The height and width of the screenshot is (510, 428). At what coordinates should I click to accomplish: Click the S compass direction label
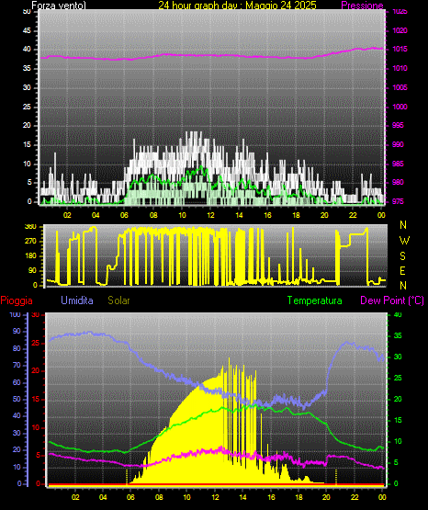402,256
